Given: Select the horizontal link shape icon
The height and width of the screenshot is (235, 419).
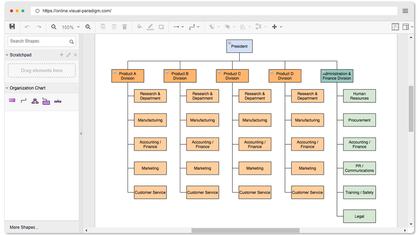Looking at the screenshot, I should click(x=58, y=101).
